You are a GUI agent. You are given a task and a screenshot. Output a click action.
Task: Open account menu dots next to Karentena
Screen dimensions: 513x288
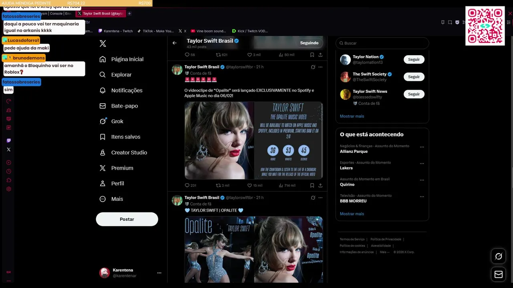(x=159, y=273)
